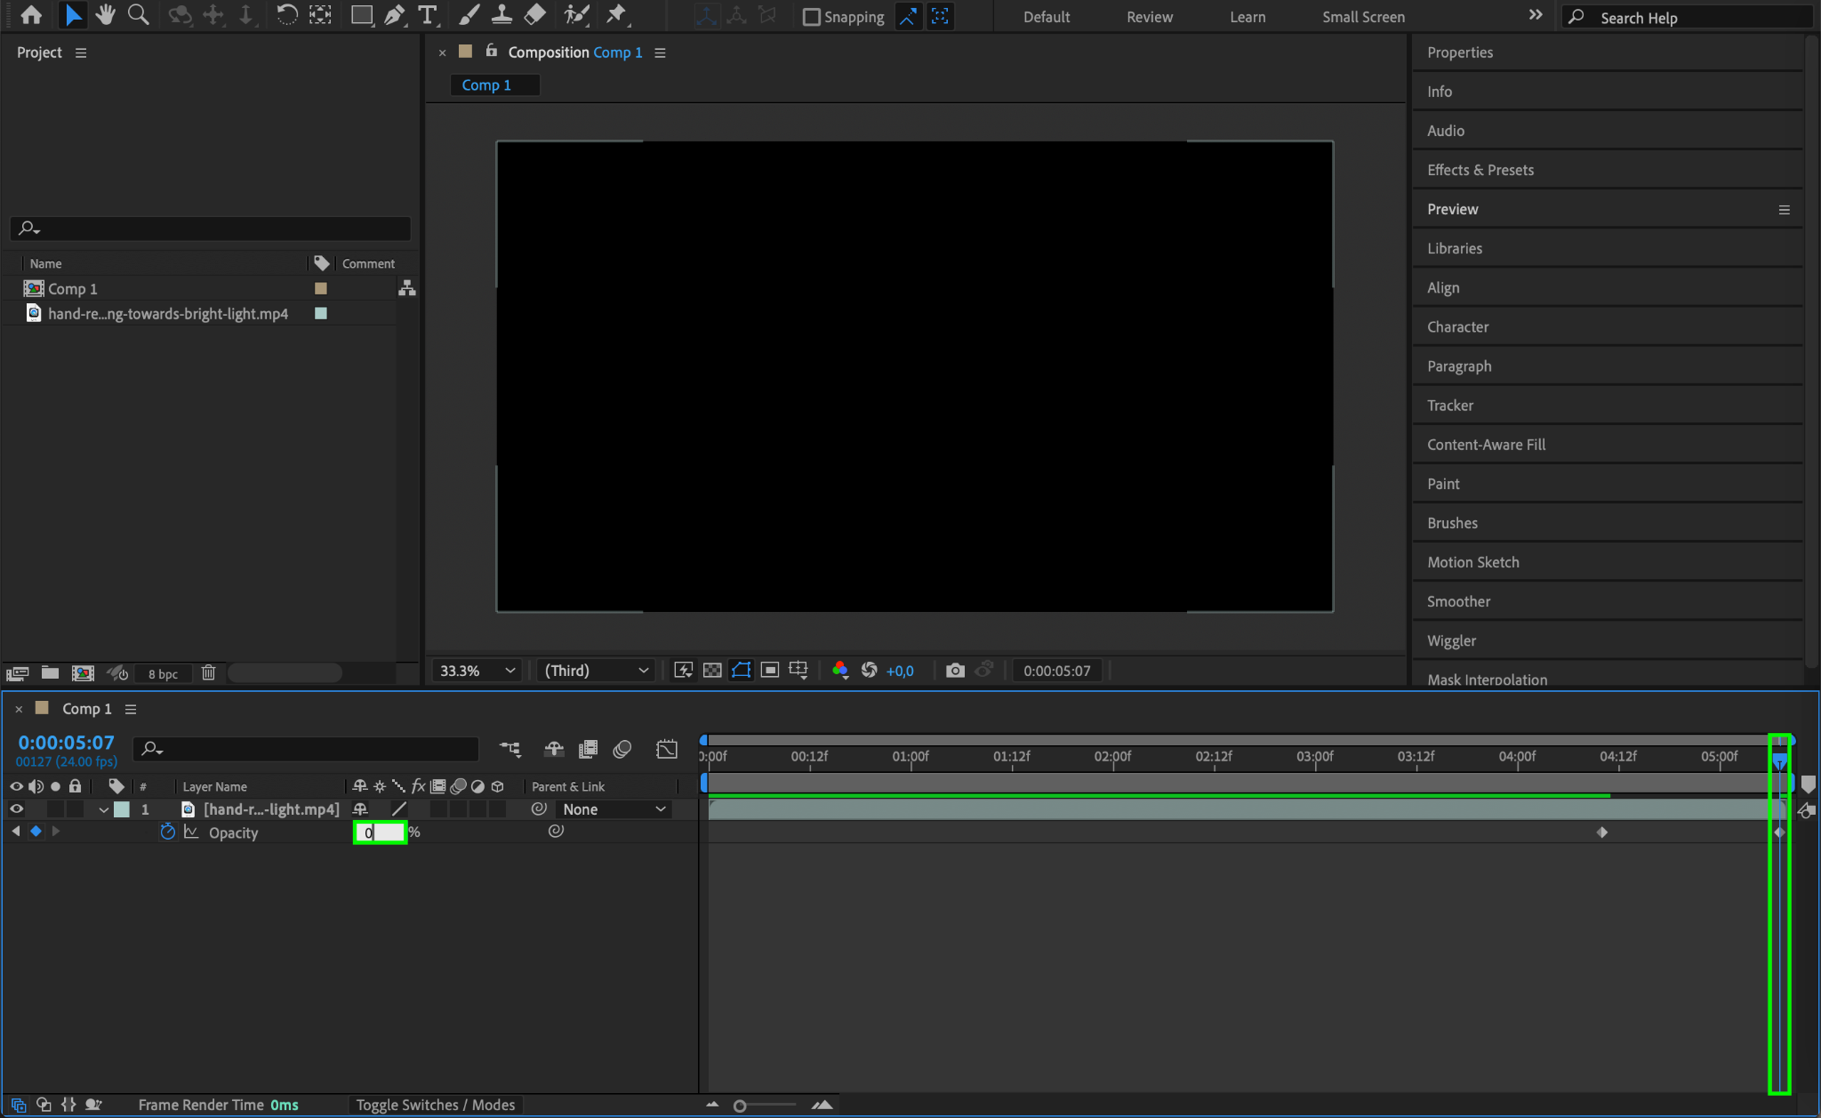
Task: Open Graph Editor in timeline
Action: pyautogui.click(x=667, y=749)
